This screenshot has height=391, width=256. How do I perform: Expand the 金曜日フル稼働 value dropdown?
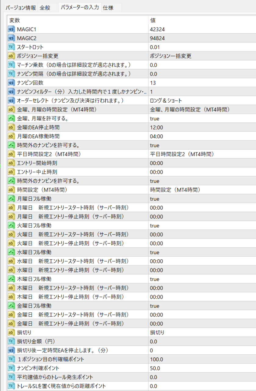201,306
